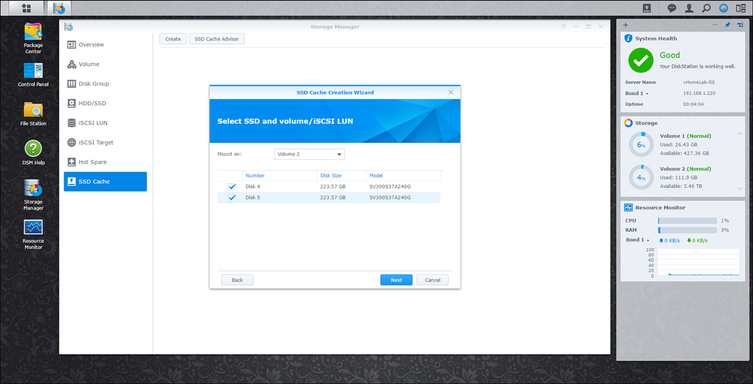The width and height of the screenshot is (753, 384).
Task: Uncheck the Disk 4 checkbox
Action: pos(232,187)
